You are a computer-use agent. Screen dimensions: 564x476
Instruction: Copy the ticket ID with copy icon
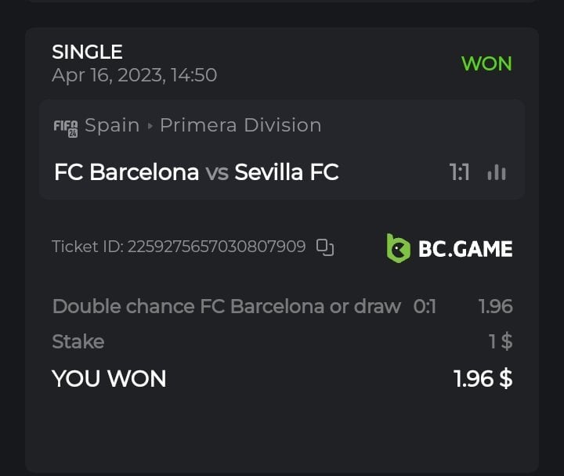coord(325,247)
